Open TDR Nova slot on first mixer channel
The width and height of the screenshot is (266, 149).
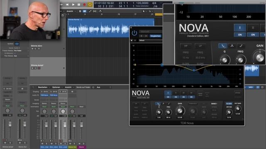tap(44, 95)
